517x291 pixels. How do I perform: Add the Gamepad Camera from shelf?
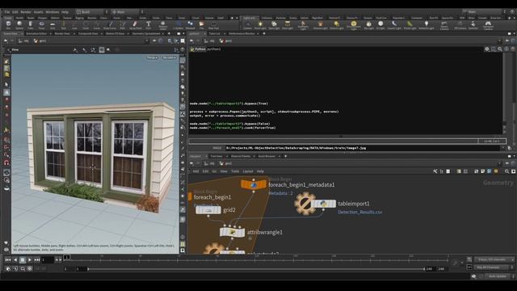[x=488, y=25]
